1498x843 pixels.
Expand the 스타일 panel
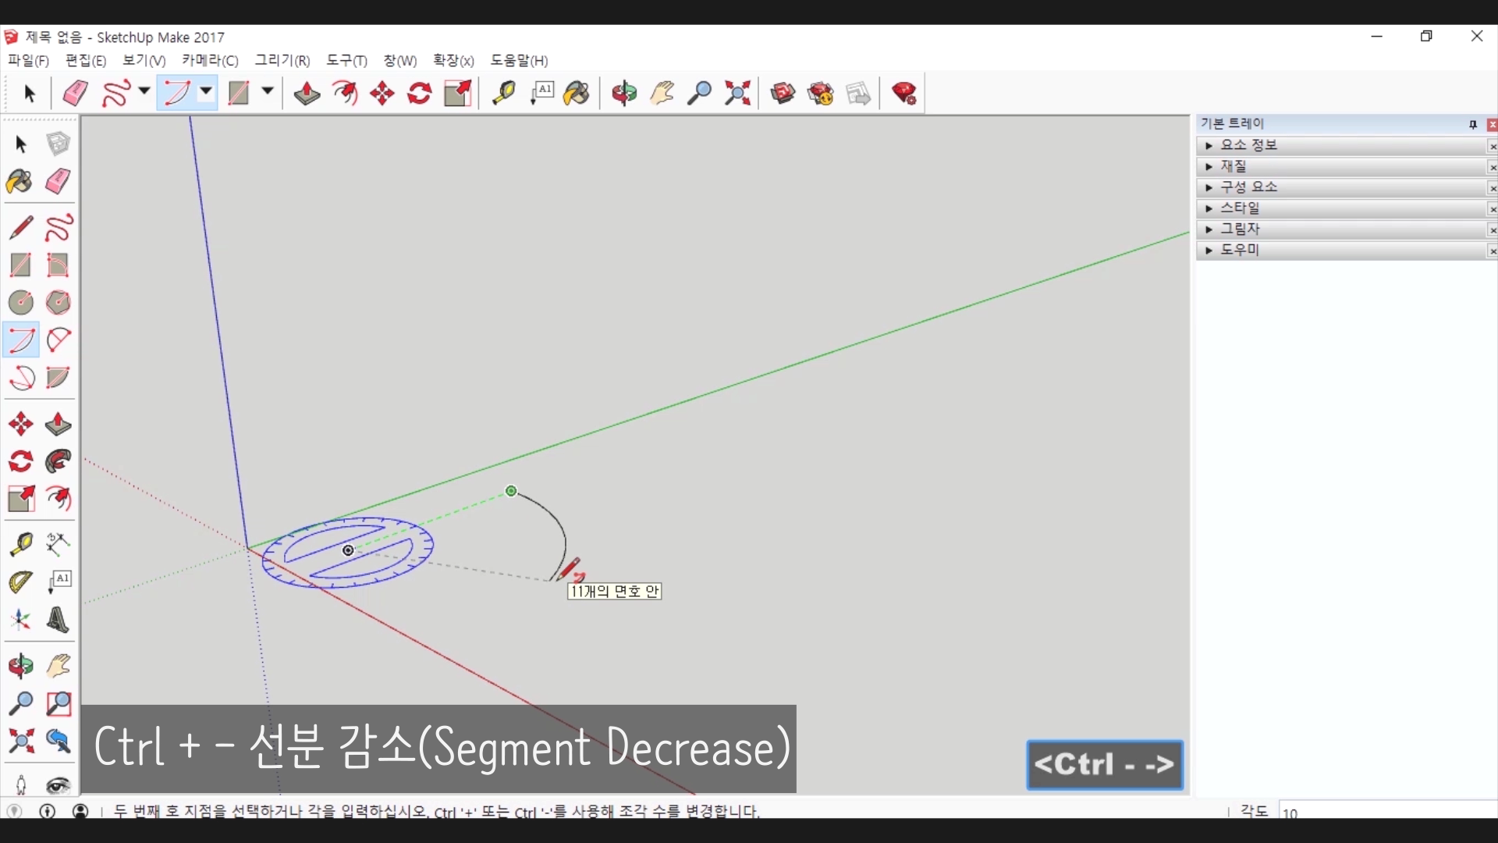(x=1240, y=208)
